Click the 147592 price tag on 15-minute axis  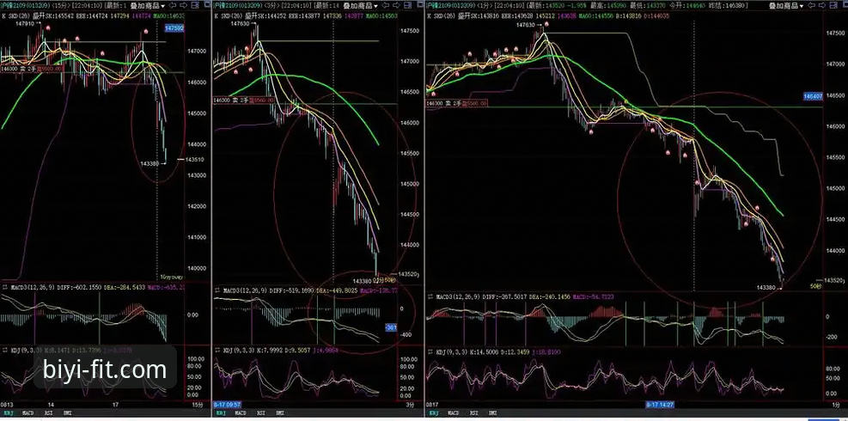coord(174,28)
